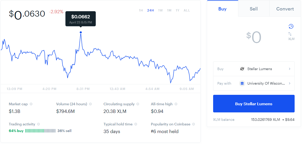Select the 1H chart range
The height and width of the screenshot is (144, 302).
(141, 10)
